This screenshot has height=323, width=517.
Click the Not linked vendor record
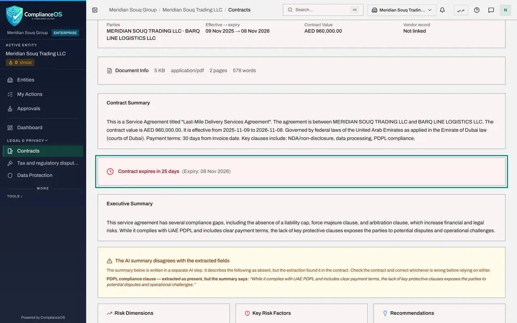pyautogui.click(x=414, y=31)
